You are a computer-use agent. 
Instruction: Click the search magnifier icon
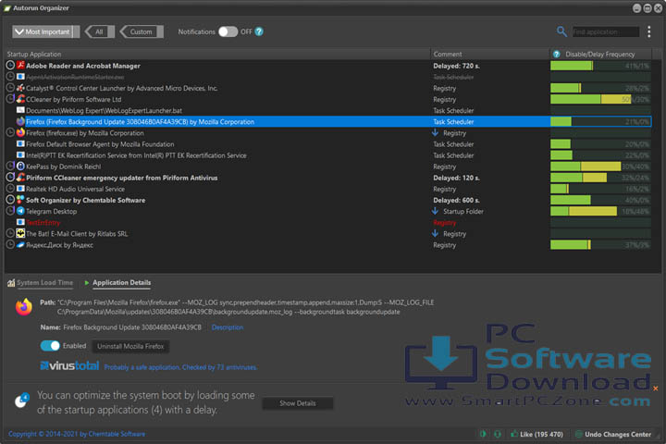pos(561,31)
